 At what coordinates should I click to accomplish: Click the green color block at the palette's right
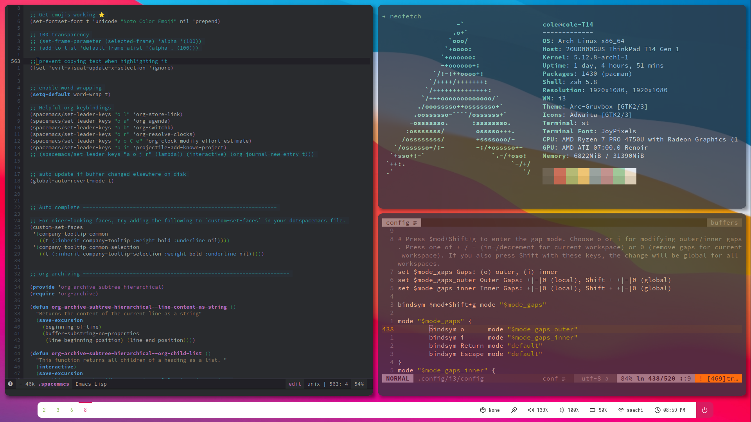pos(619,176)
